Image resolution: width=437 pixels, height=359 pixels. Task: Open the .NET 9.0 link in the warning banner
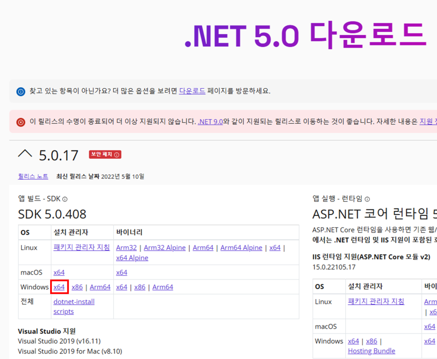pyautogui.click(x=210, y=122)
